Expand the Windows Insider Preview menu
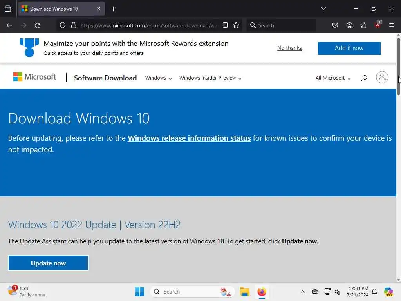Image resolution: width=401 pixels, height=301 pixels. (210, 78)
